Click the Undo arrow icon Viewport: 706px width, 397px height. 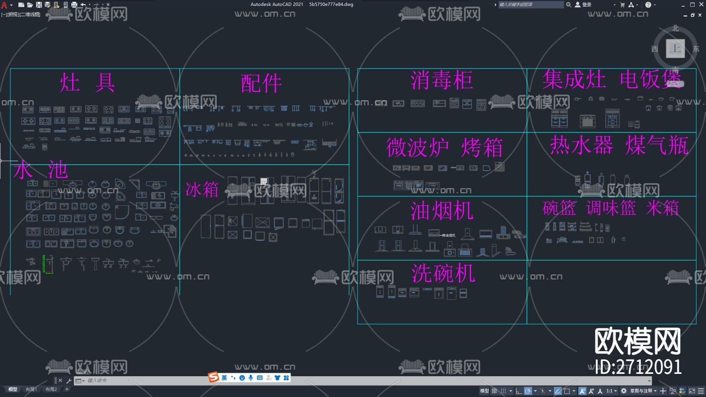pyautogui.click(x=83, y=4)
